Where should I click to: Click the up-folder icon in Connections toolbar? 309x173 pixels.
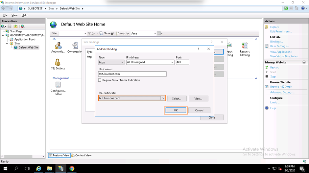[x=16, y=26]
